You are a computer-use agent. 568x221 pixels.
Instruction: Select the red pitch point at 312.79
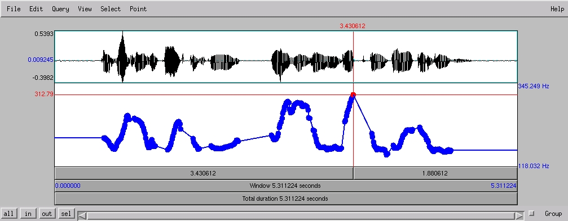(353, 95)
